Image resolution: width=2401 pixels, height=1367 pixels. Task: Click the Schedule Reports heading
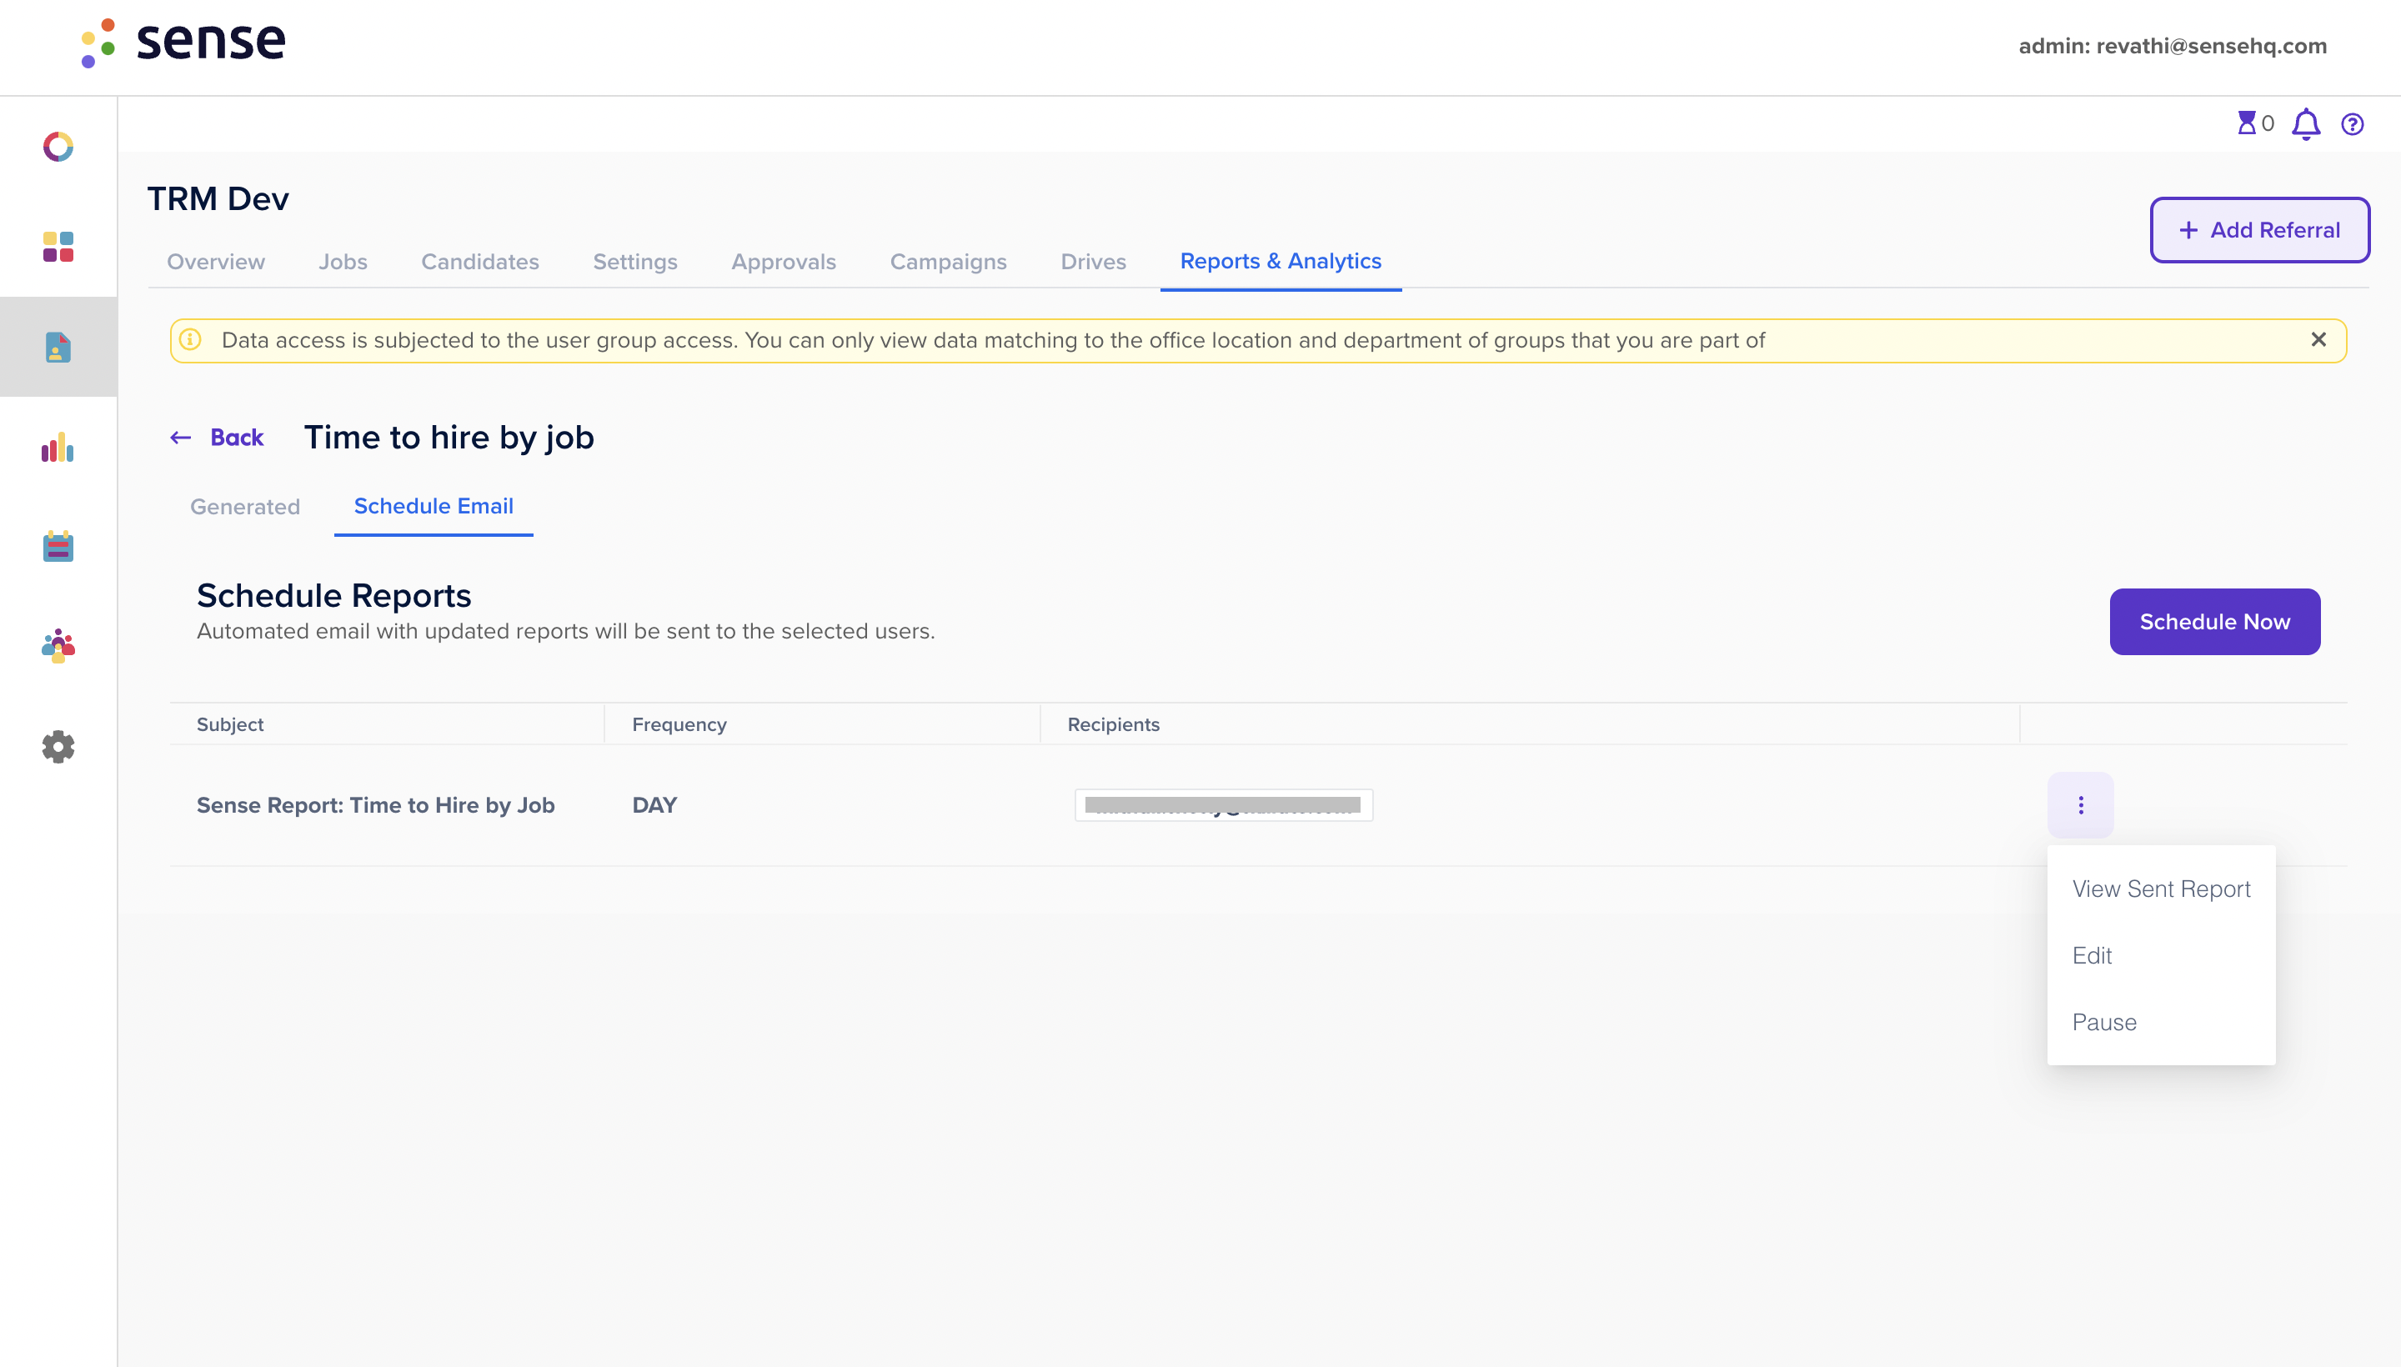coord(334,595)
